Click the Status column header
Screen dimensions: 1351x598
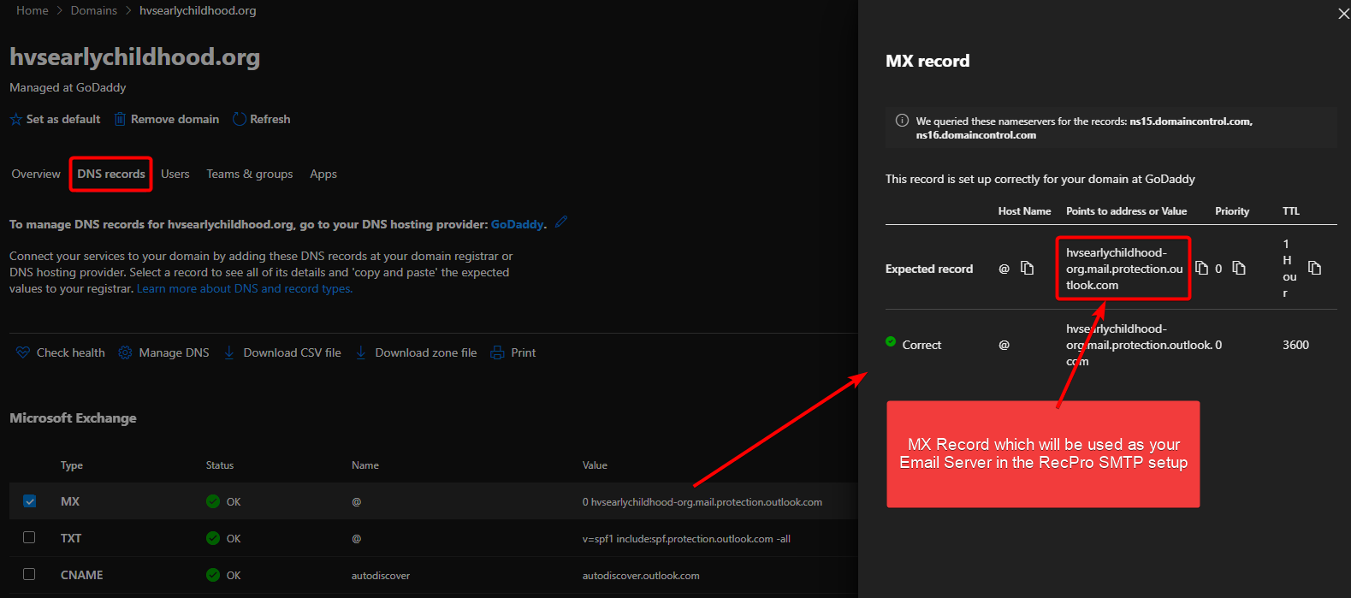point(220,465)
